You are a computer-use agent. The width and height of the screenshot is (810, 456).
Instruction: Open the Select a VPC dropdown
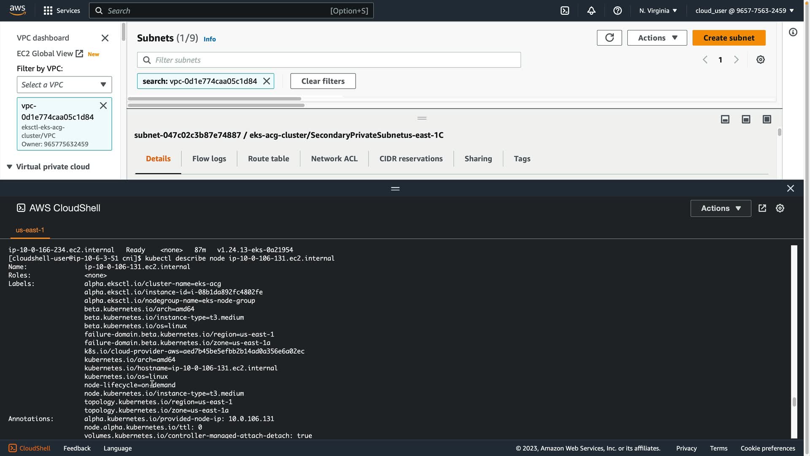(64, 84)
